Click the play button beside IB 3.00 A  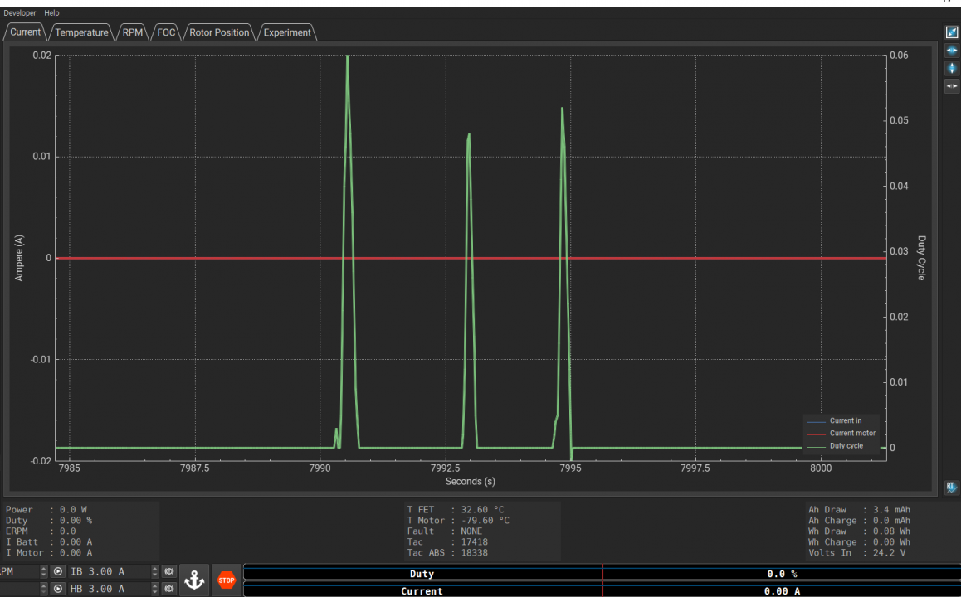pos(57,571)
